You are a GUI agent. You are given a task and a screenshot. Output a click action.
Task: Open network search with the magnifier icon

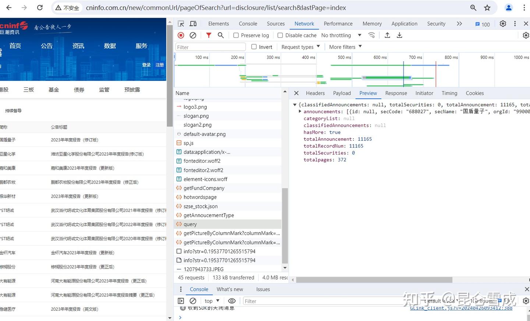click(x=221, y=35)
